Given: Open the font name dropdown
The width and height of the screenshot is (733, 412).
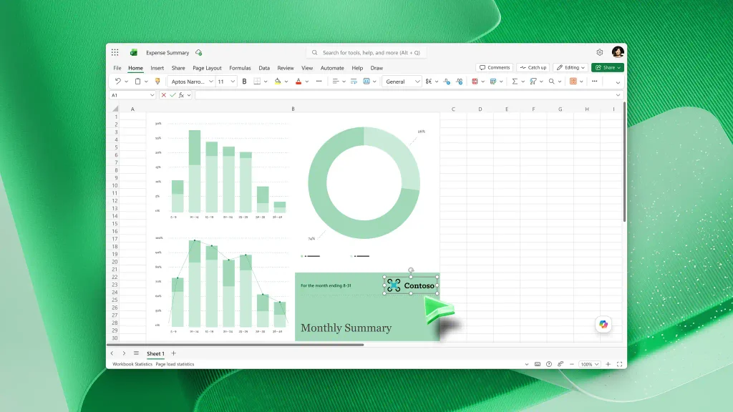Looking at the screenshot, I should coord(211,82).
